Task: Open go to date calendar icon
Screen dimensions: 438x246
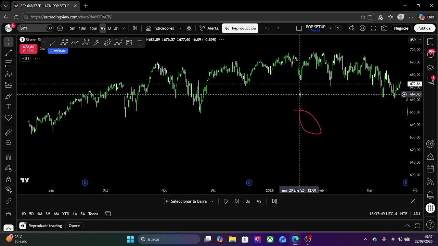Action: pos(108,214)
